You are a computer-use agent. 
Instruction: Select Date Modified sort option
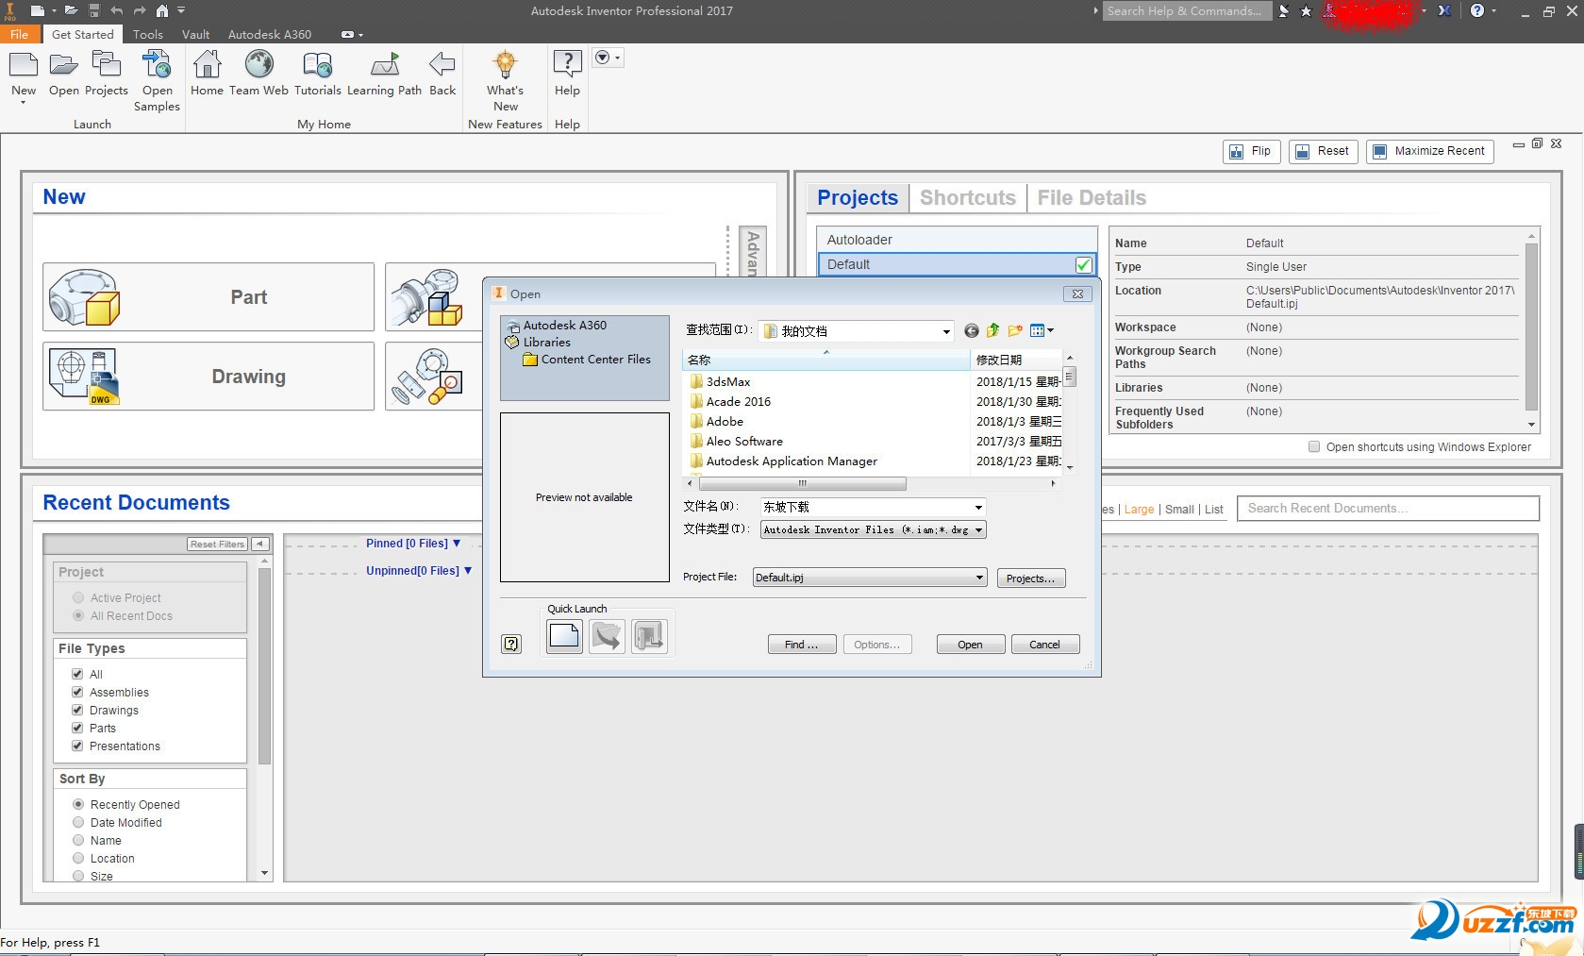(x=78, y=822)
